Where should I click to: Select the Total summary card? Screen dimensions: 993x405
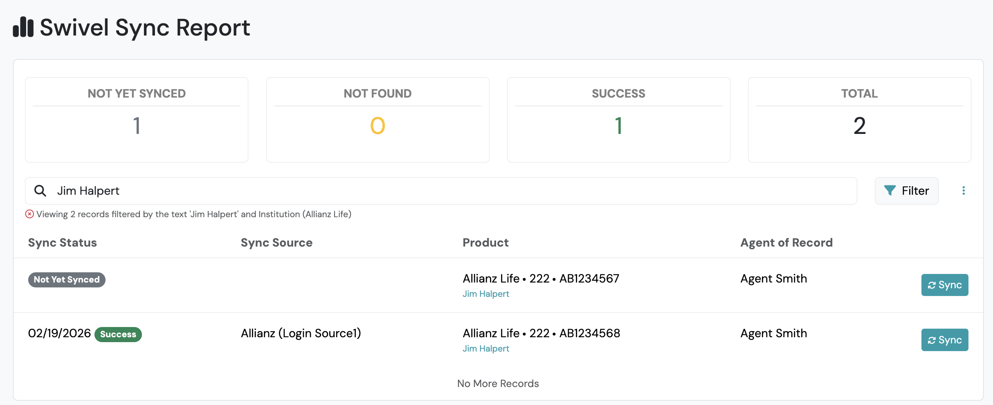859,120
